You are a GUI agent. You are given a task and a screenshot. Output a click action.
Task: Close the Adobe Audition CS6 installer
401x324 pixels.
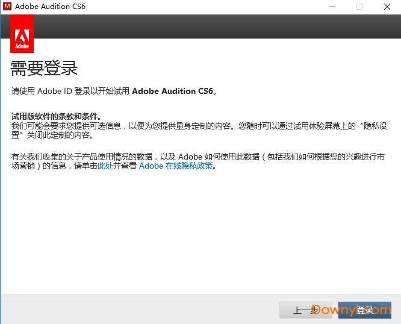(387, 7)
